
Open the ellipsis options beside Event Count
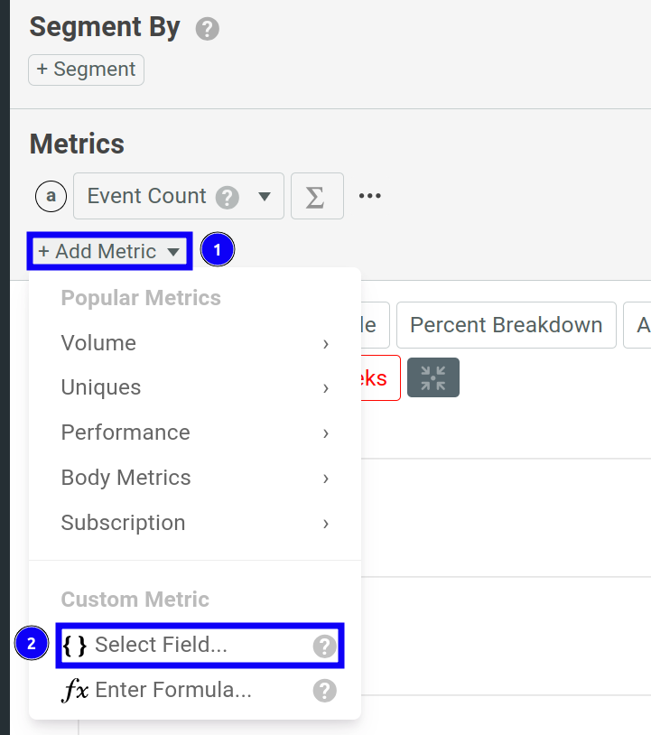(369, 194)
